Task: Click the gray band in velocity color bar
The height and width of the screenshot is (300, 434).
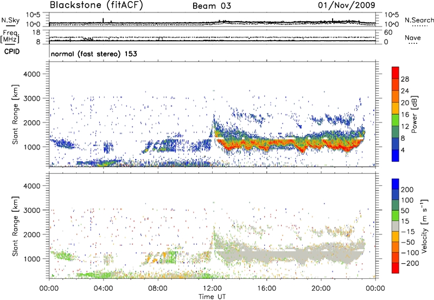Action: click(x=395, y=226)
